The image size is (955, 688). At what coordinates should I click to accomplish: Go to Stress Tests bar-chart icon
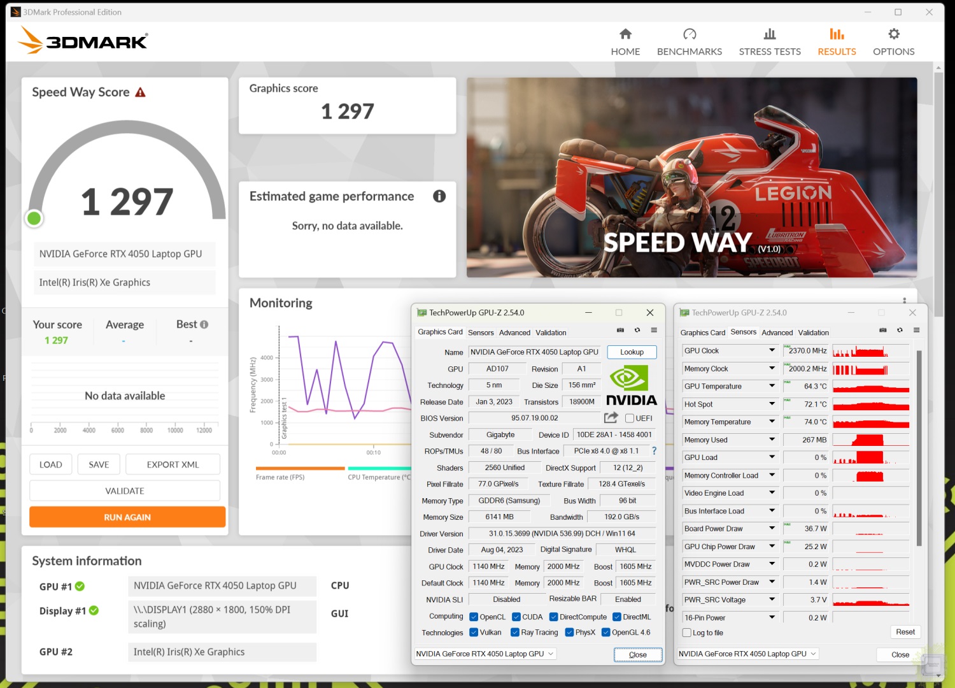tap(770, 34)
